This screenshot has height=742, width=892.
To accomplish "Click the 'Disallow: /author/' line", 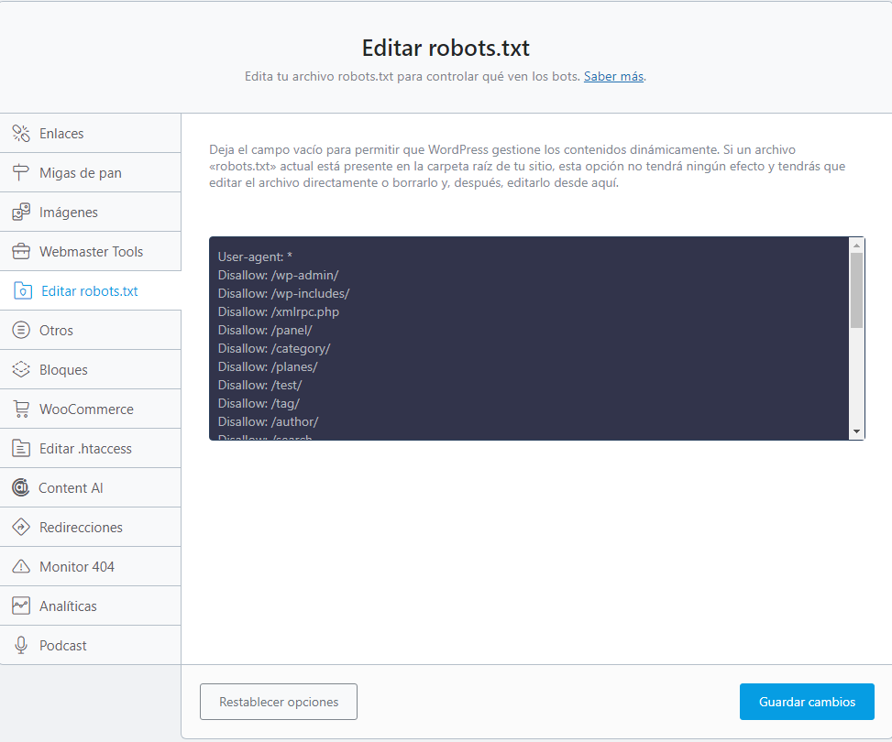I will click(268, 421).
